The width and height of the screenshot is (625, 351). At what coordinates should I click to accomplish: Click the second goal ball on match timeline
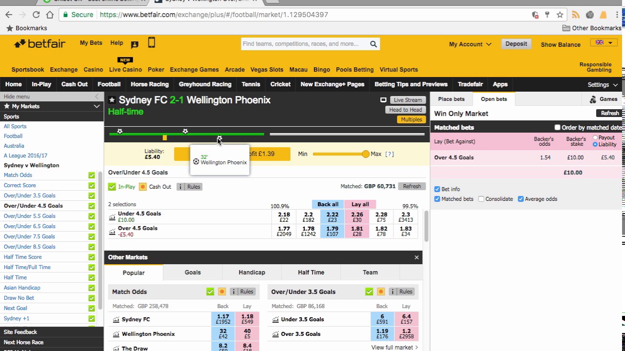pos(185,131)
